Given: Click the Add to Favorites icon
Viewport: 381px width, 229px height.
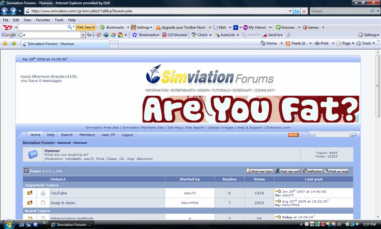Looking at the screenshot, I should tap(14, 43).
